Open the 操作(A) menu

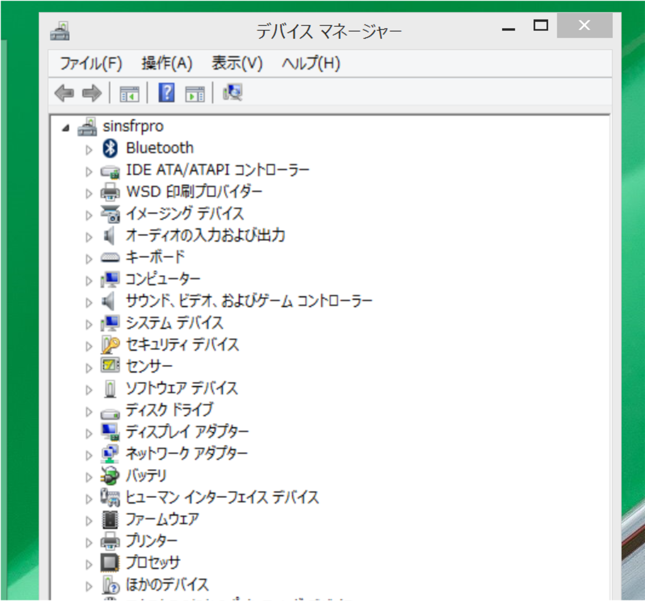(167, 64)
